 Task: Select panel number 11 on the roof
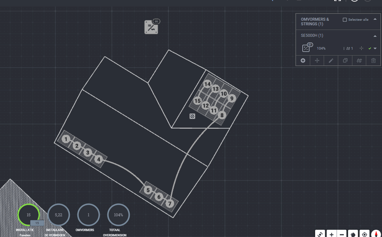(x=213, y=111)
